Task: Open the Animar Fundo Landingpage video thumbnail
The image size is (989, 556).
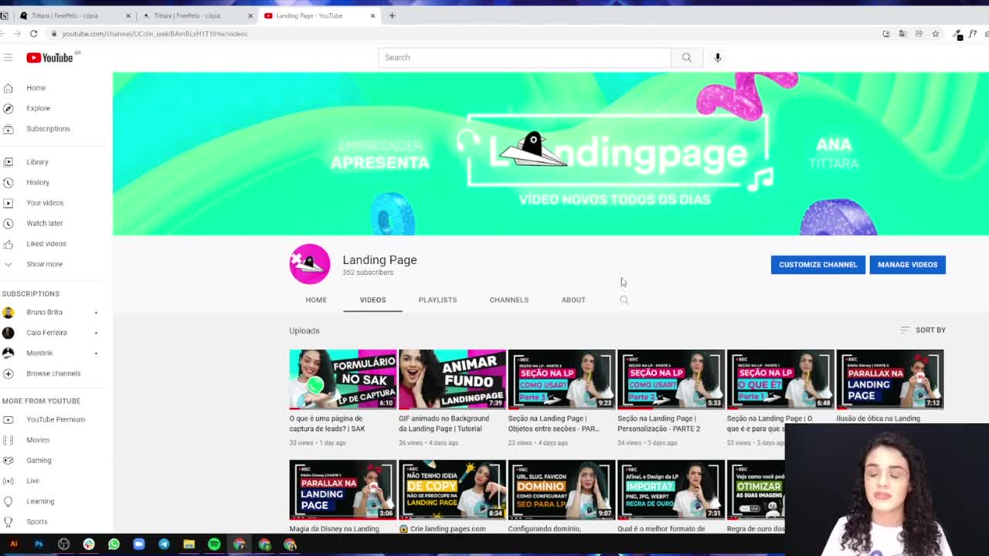Action: pyautogui.click(x=452, y=379)
